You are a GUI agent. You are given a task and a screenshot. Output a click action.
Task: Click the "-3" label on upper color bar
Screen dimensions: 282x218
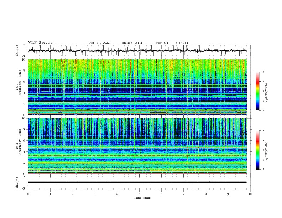click(262, 72)
